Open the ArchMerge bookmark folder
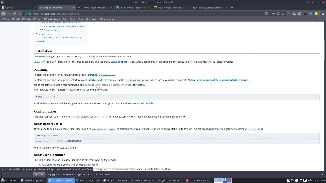This screenshot has width=326, height=183. [x=52, y=19]
